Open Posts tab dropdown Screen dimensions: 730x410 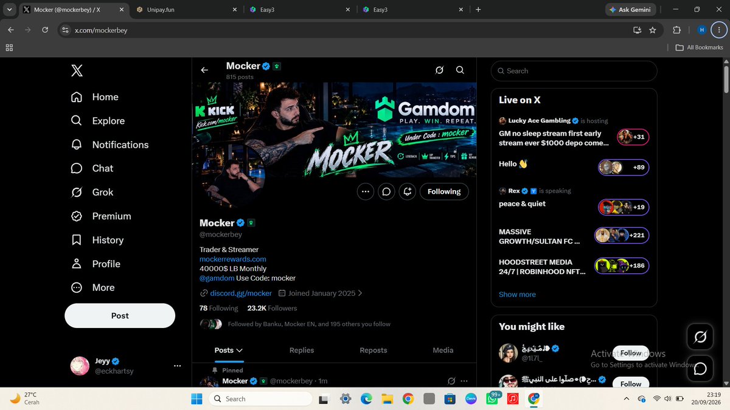tap(229, 350)
